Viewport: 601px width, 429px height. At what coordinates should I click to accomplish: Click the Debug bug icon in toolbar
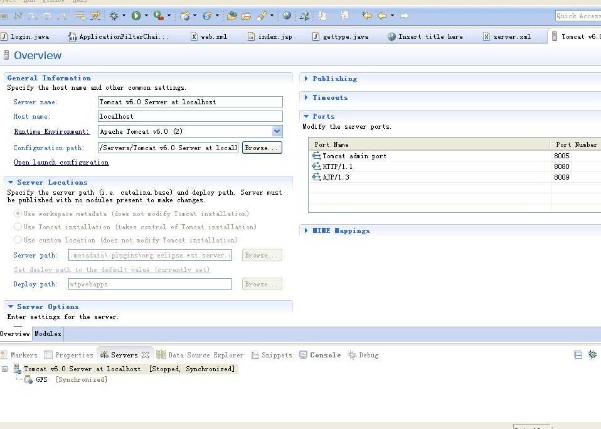[x=114, y=16]
